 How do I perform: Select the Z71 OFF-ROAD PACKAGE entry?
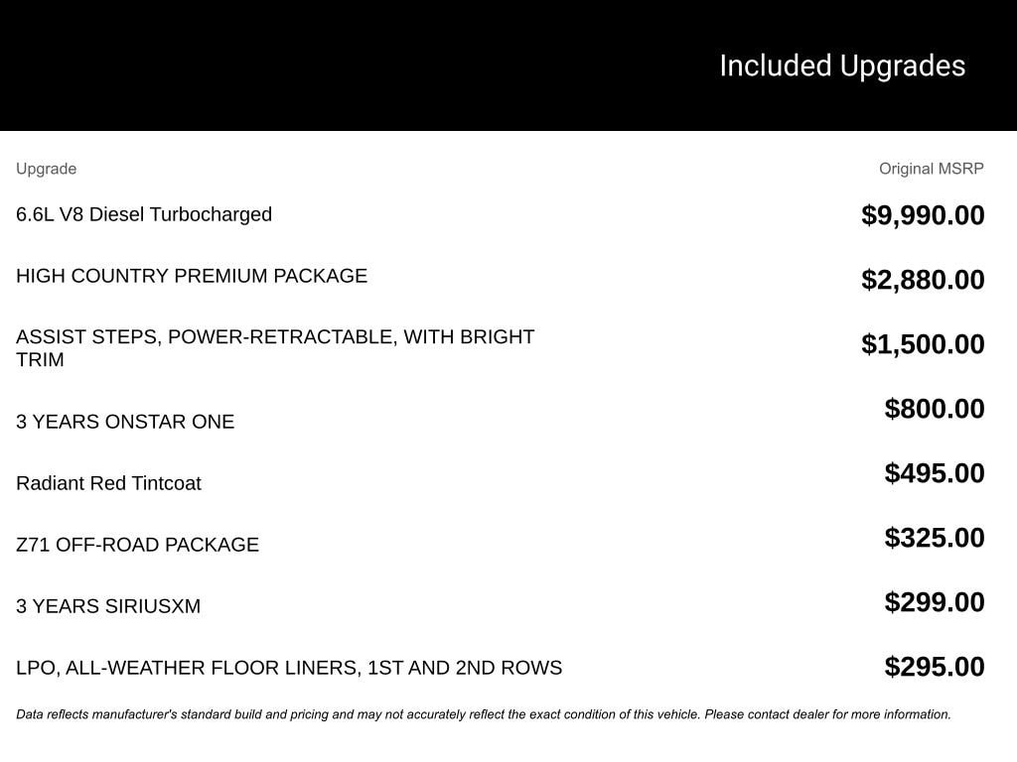tap(137, 545)
